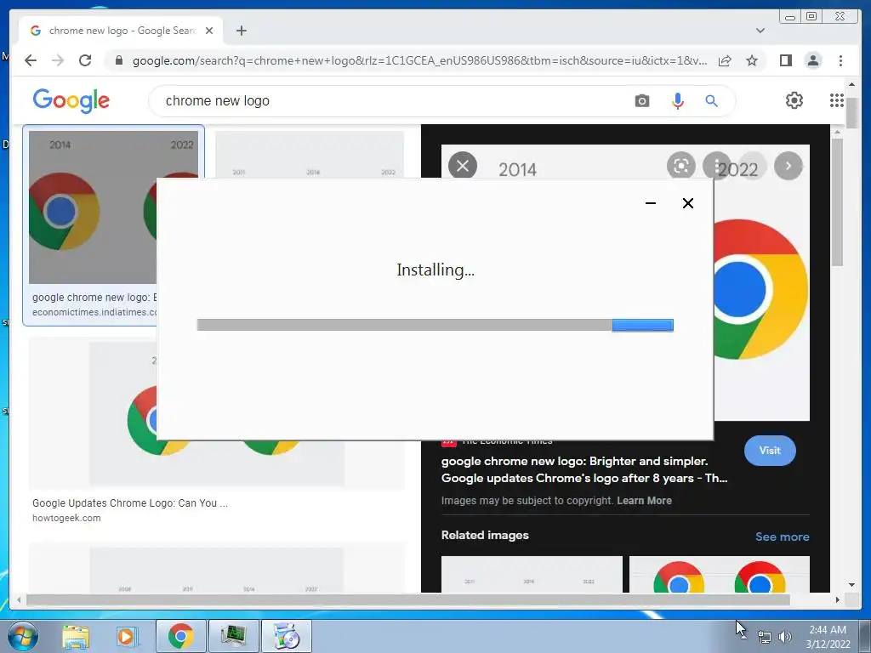Open Chrome's three-dot menu
Screen dimensions: 871x653
pyautogui.click(x=840, y=60)
